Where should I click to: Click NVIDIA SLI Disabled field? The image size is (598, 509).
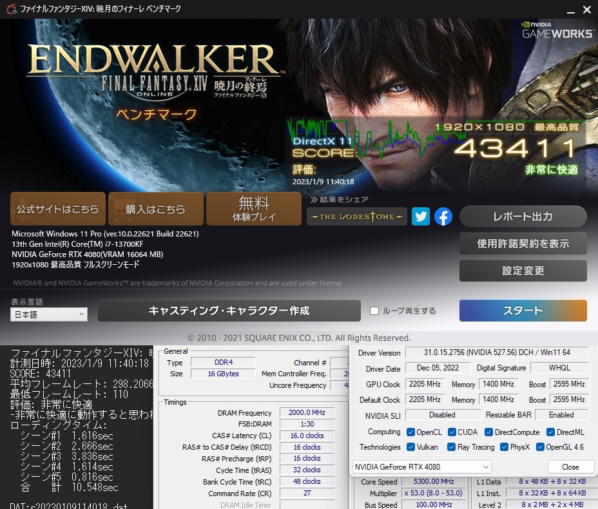coord(443,415)
